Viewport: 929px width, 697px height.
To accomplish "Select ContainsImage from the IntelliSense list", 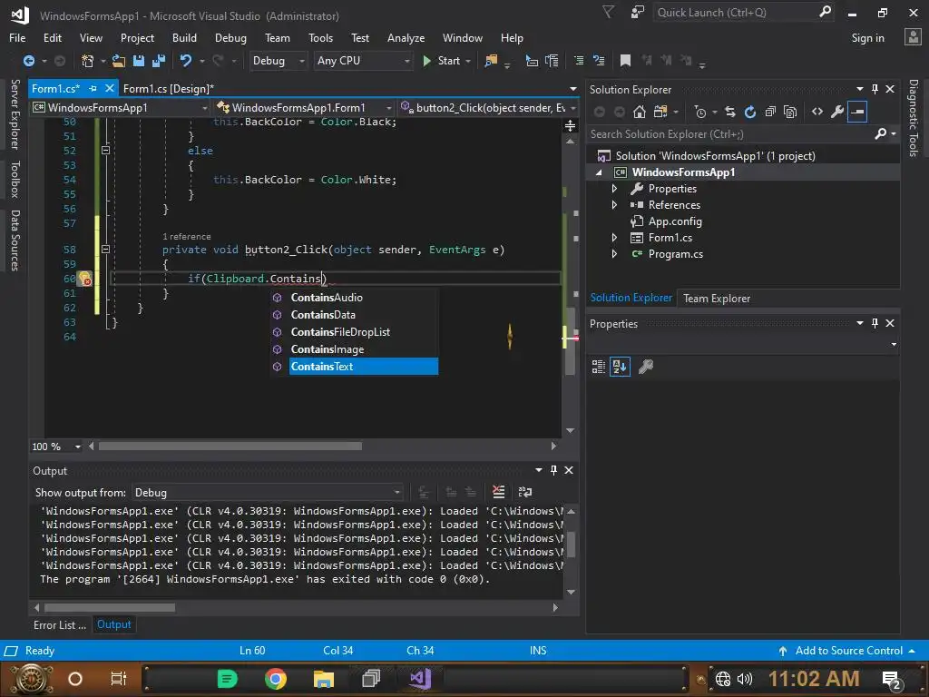I will pyautogui.click(x=355, y=349).
